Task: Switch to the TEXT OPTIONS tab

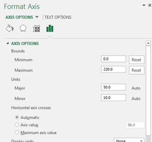Action: coord(58,17)
